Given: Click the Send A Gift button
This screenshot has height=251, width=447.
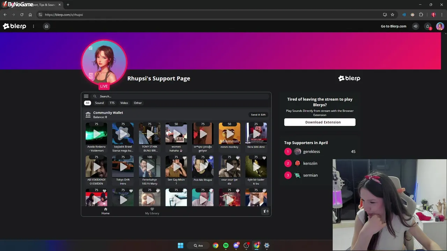Looking at the screenshot, I should pos(258,115).
